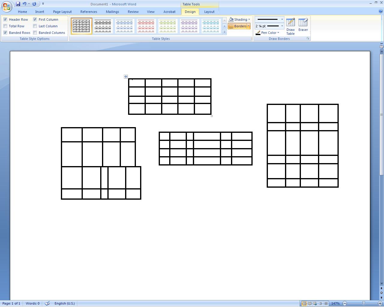
Task: Enable the Banded Columns checkbox
Action: [35, 33]
